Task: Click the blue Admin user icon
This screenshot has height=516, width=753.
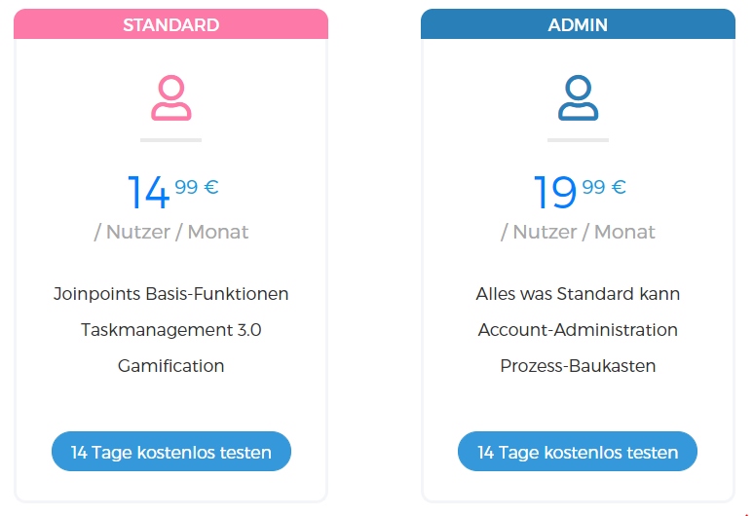Action: coord(578,97)
